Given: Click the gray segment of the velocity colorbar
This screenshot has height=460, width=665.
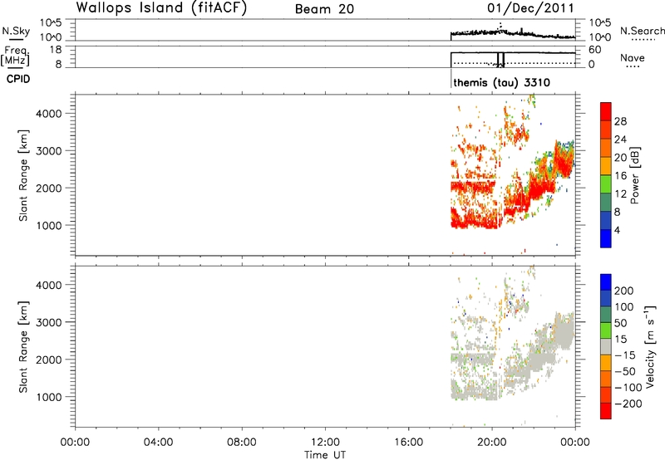Looking at the screenshot, I should (x=606, y=346).
